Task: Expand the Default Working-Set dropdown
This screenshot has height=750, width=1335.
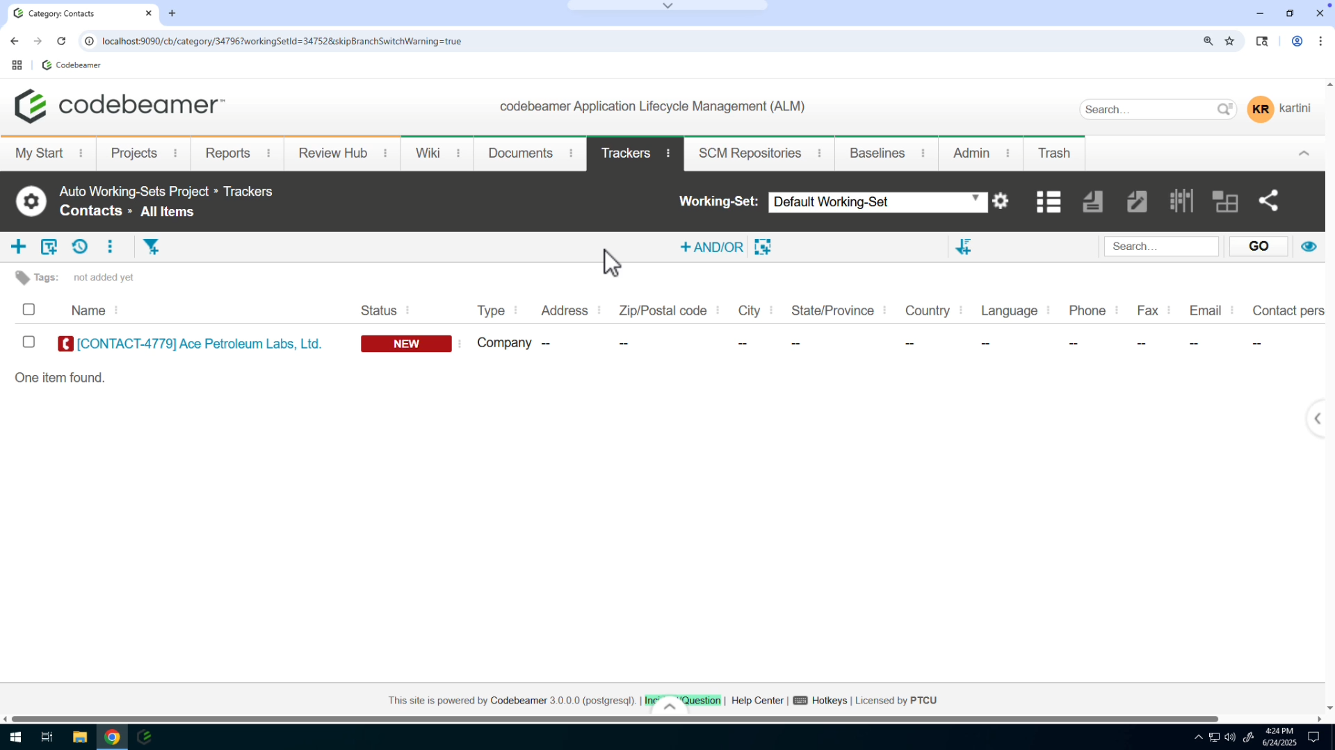Action: tap(877, 201)
